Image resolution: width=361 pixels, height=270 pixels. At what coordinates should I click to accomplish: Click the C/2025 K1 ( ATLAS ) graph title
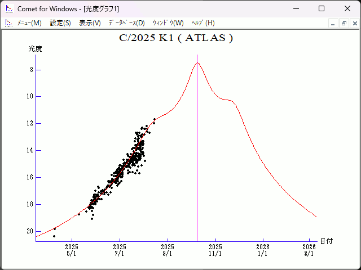tap(176, 38)
